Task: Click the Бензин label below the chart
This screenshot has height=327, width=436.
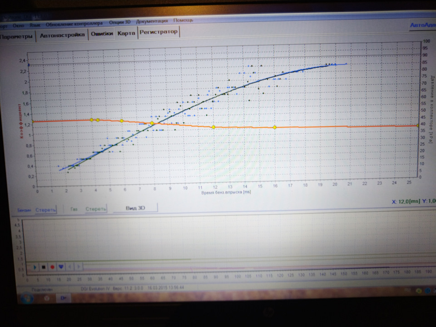Action: coord(24,210)
